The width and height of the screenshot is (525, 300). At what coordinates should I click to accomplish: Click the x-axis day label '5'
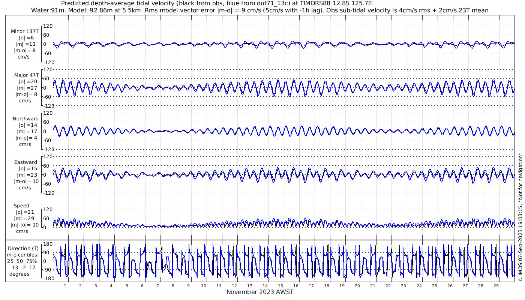[x=127, y=286]
